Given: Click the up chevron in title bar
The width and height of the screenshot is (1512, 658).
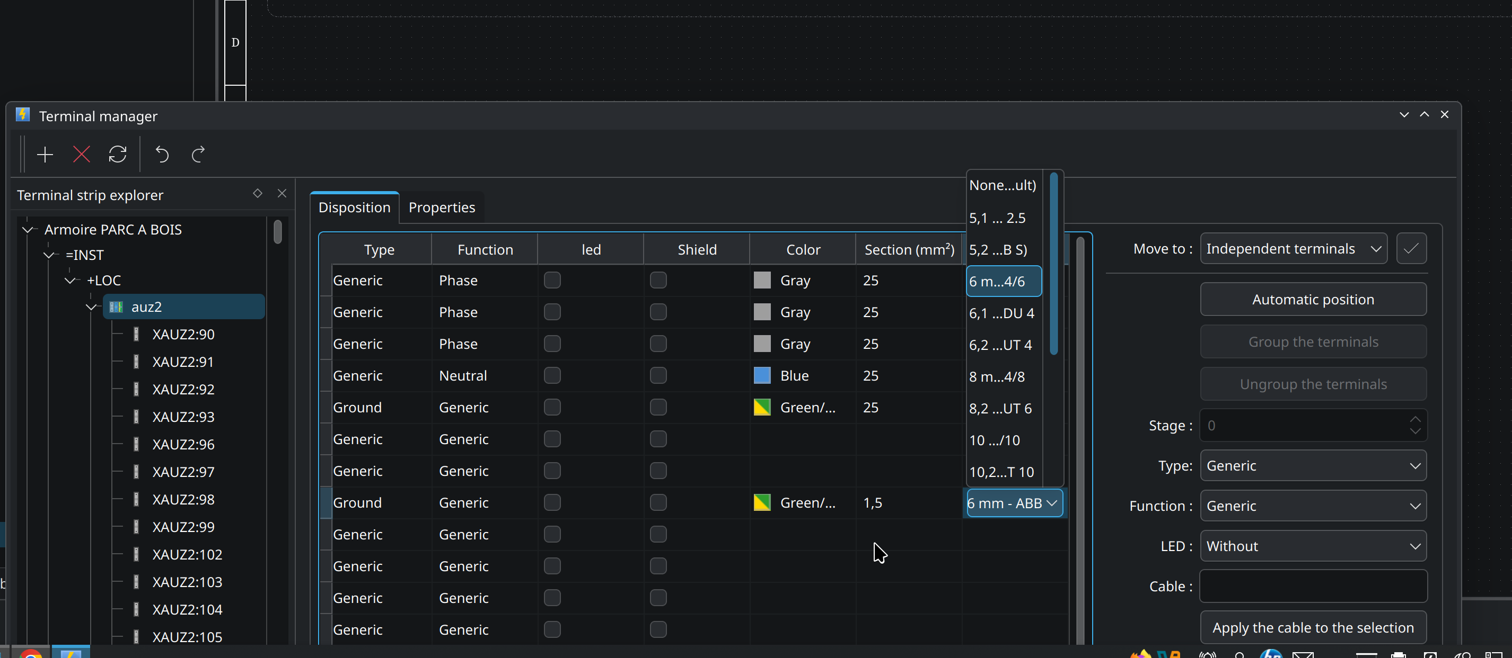Looking at the screenshot, I should pyautogui.click(x=1425, y=115).
